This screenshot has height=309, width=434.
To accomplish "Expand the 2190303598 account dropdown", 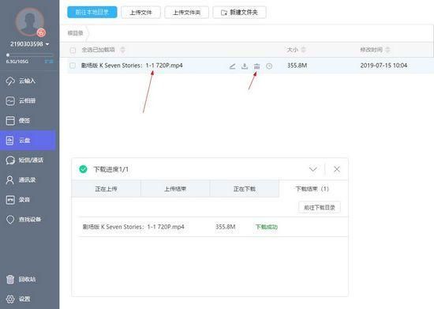I will 47,44.
